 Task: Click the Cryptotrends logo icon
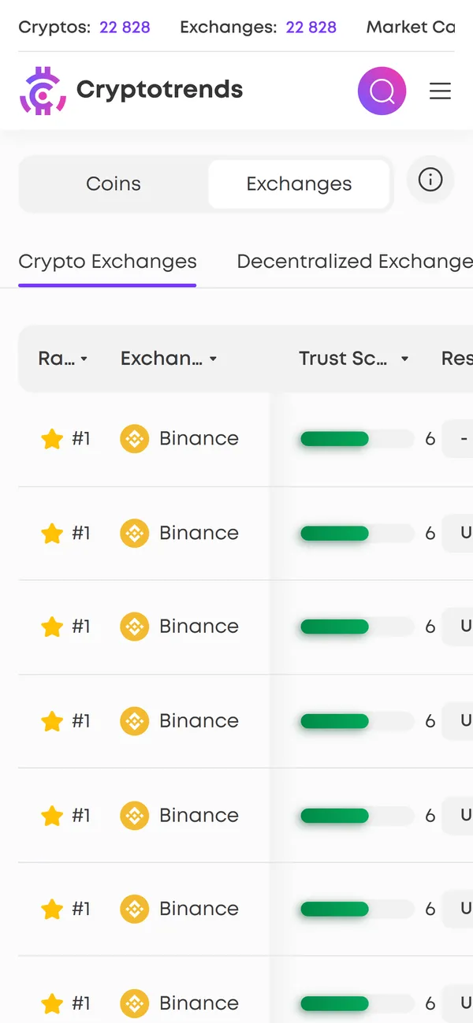(43, 91)
